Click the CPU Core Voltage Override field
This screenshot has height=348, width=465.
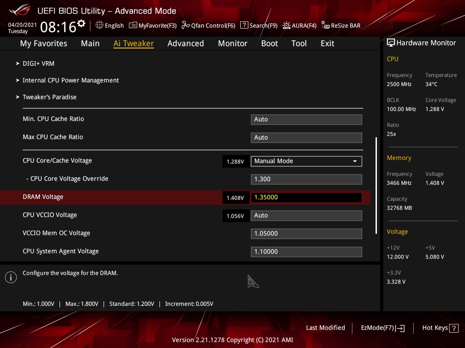pos(307,179)
